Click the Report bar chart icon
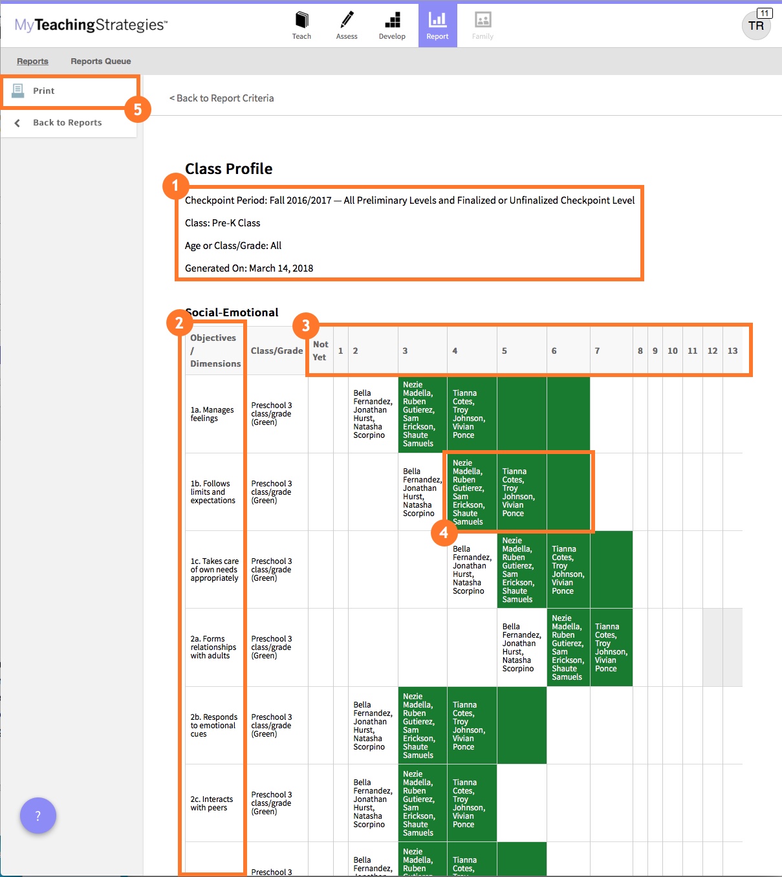The height and width of the screenshot is (877, 782). pos(437,20)
